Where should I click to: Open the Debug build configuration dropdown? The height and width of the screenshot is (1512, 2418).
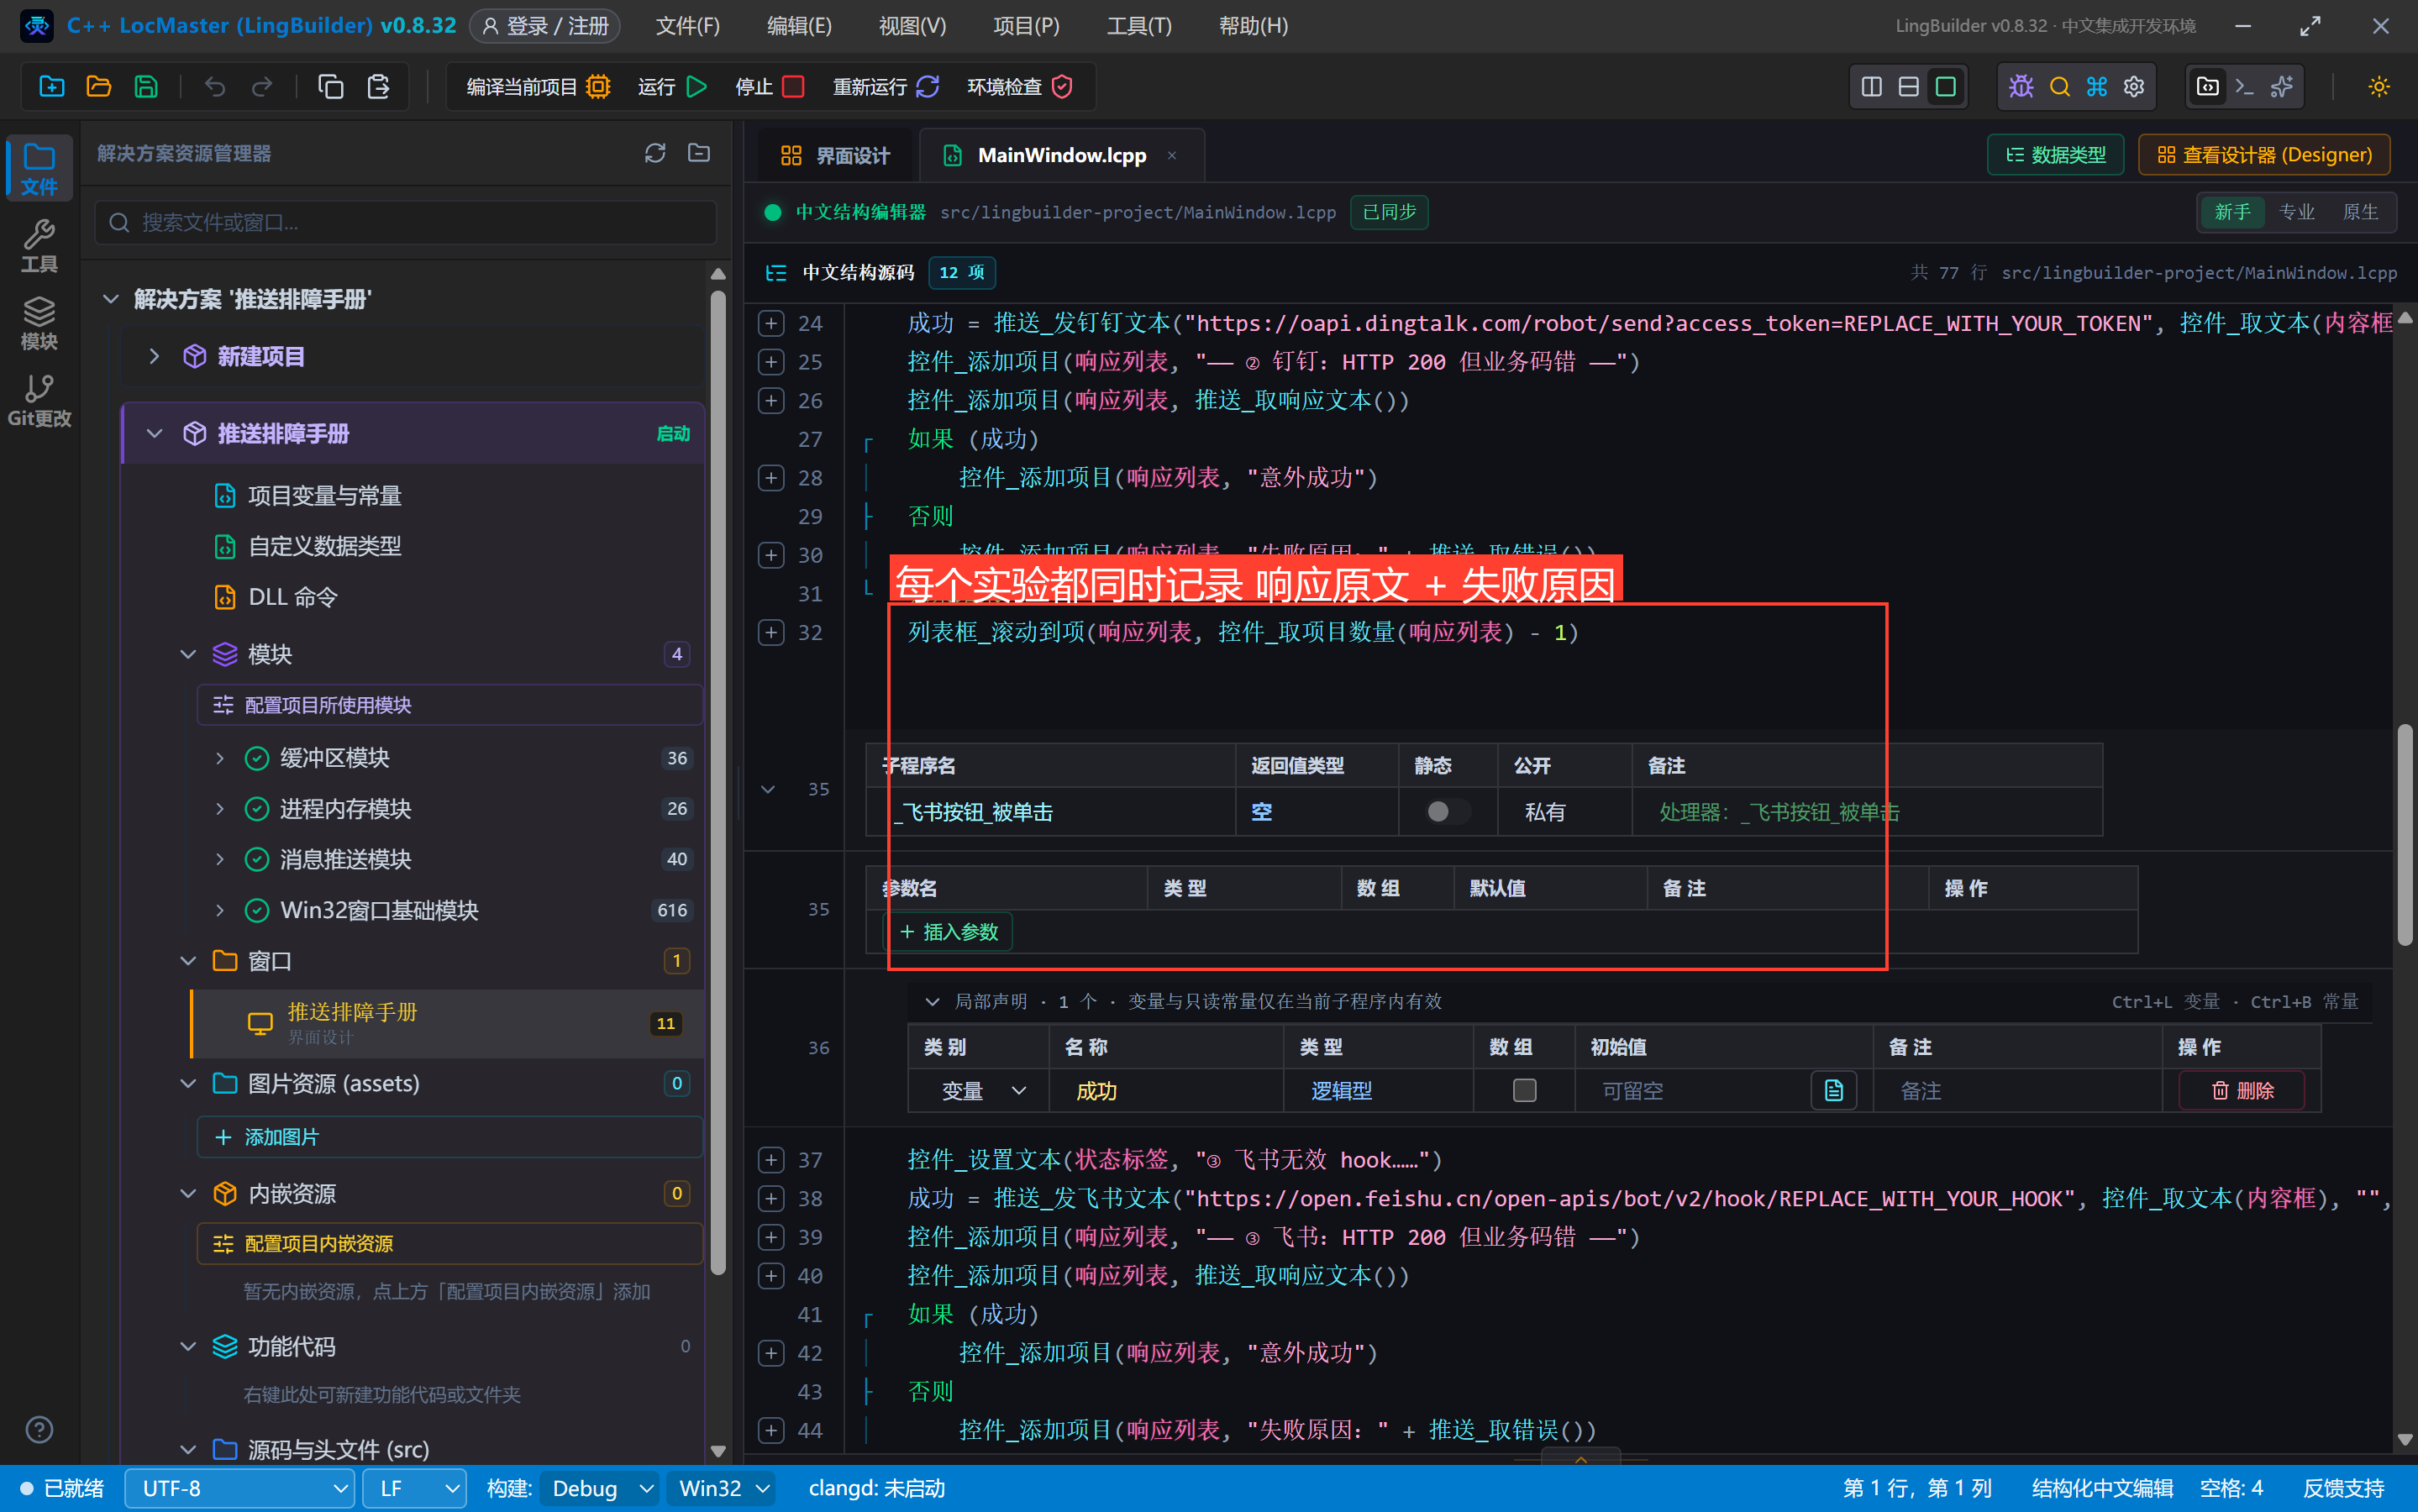coord(601,1488)
